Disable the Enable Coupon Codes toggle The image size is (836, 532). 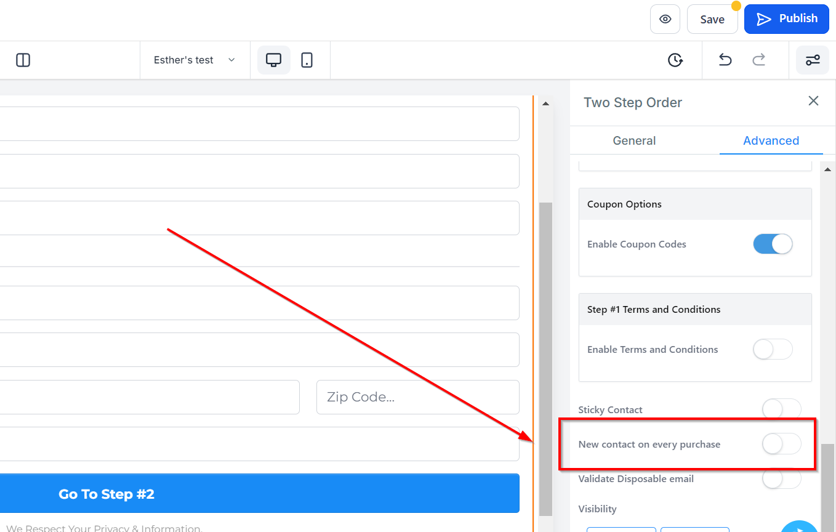tap(773, 244)
